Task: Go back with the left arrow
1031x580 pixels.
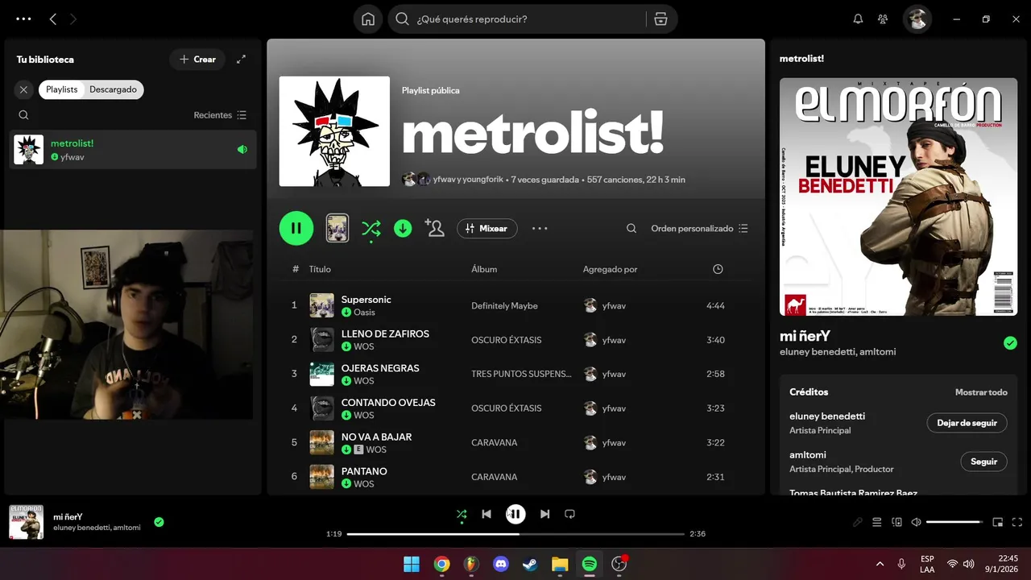Action: tap(53, 19)
